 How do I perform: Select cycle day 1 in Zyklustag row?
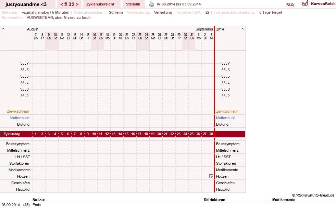click(x=36, y=134)
